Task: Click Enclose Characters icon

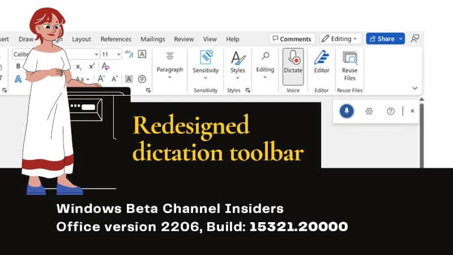Action: tap(142, 79)
